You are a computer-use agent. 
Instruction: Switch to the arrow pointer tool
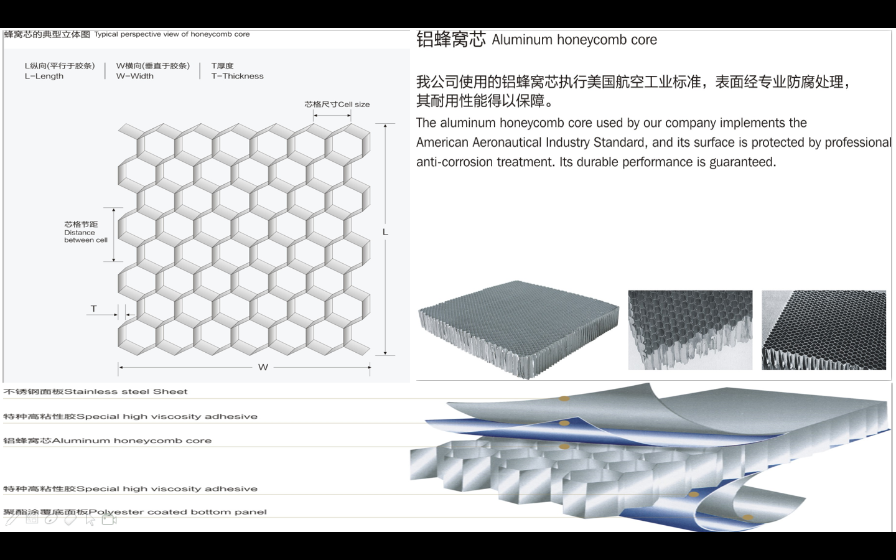(90, 520)
